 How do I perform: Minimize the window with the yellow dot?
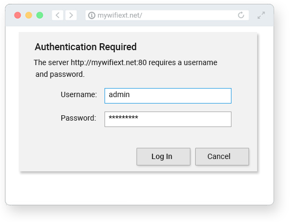(x=29, y=15)
